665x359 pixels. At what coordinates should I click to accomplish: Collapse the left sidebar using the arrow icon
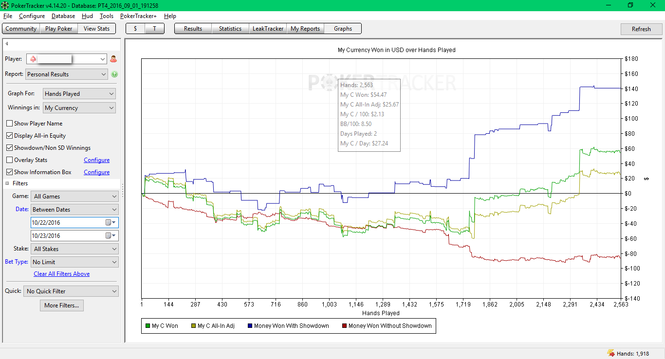point(7,44)
